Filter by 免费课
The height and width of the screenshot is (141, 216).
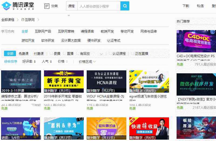(23, 53)
